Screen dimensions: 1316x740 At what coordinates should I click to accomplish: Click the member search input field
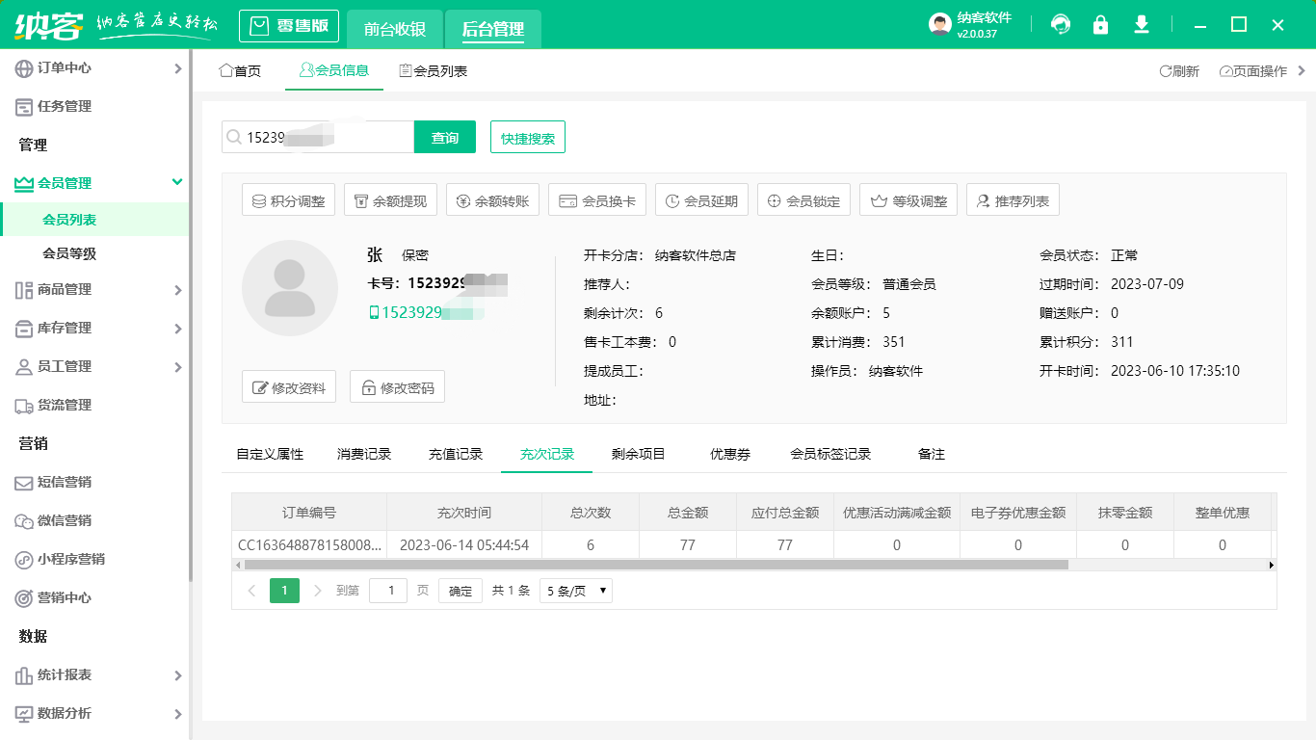coord(318,137)
